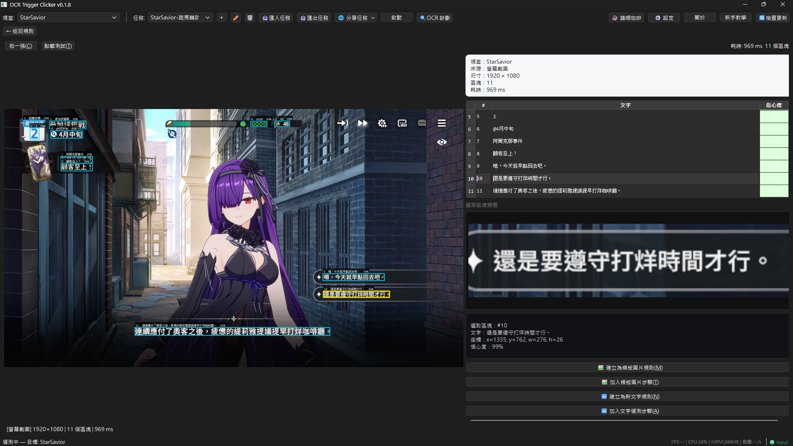Click the green Input status indicator

(x=779, y=442)
